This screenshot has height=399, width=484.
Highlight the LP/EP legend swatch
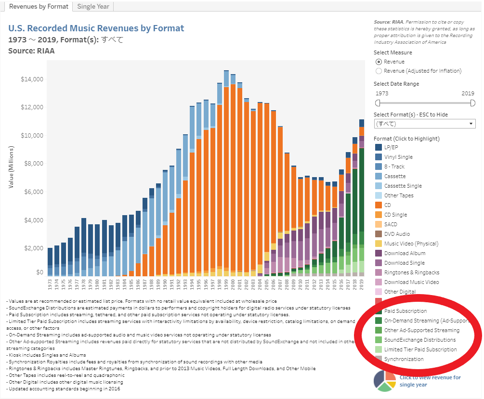378,147
